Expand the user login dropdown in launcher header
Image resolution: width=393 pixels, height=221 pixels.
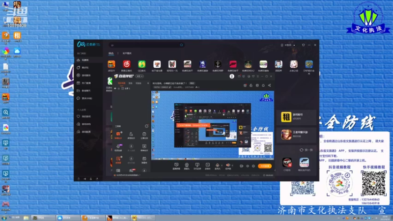tap(294, 45)
